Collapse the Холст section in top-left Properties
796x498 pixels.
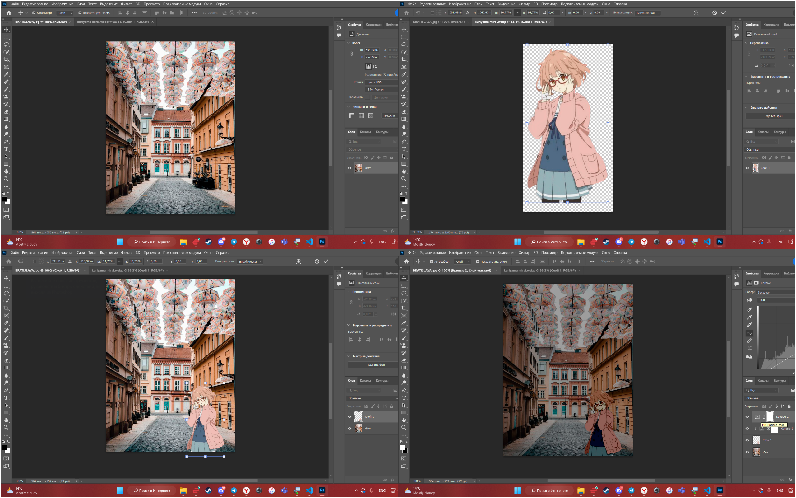point(349,43)
